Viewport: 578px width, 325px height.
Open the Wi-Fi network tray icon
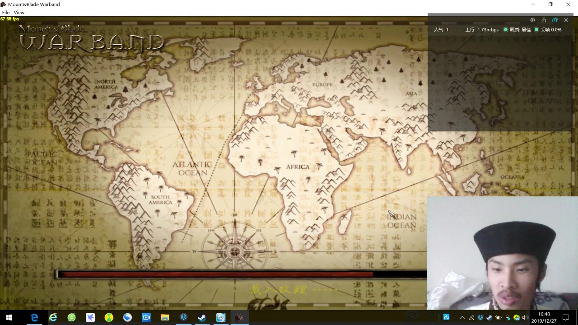click(x=471, y=318)
